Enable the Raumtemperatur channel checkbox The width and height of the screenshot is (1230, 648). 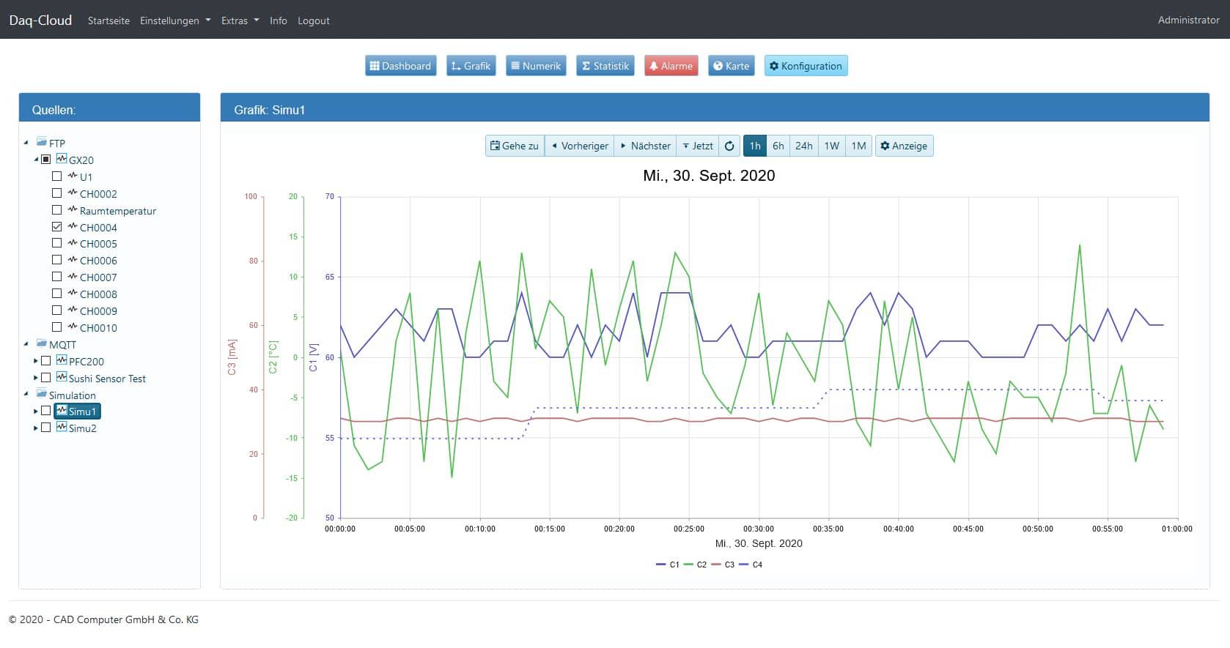57,210
